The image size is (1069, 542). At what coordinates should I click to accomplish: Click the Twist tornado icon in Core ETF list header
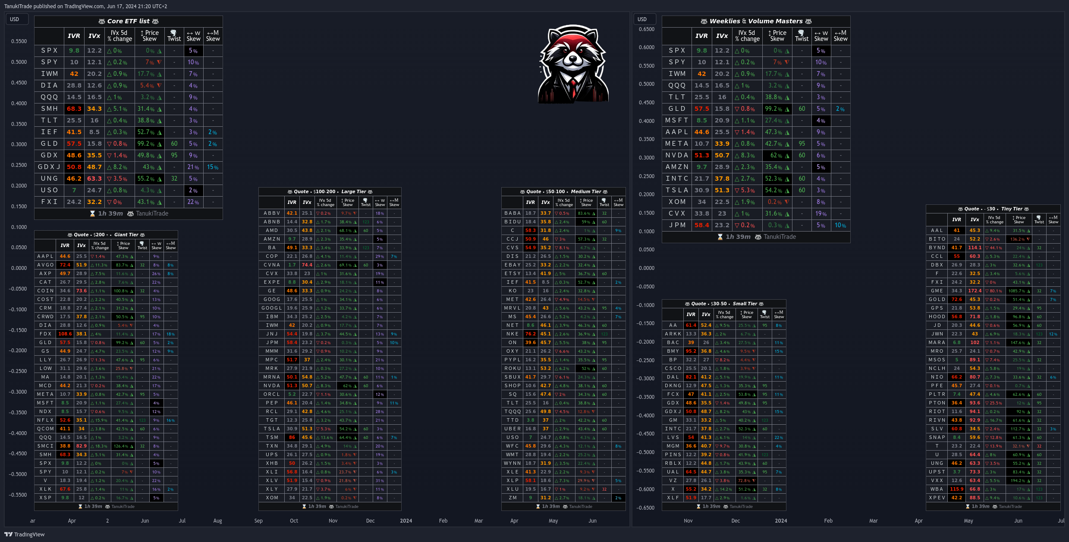pyautogui.click(x=173, y=33)
